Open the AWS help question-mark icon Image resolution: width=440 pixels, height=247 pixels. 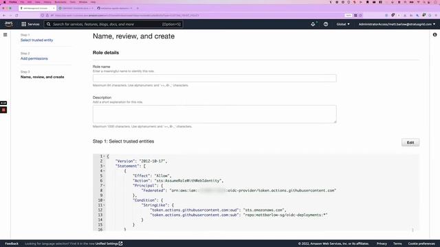pos(326,25)
